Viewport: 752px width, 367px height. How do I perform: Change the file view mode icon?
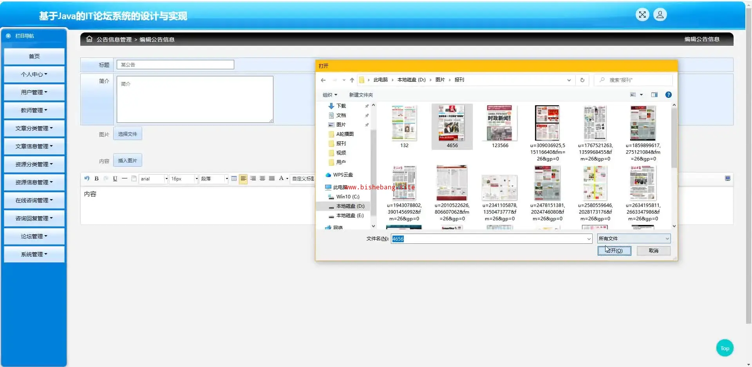[x=633, y=95]
